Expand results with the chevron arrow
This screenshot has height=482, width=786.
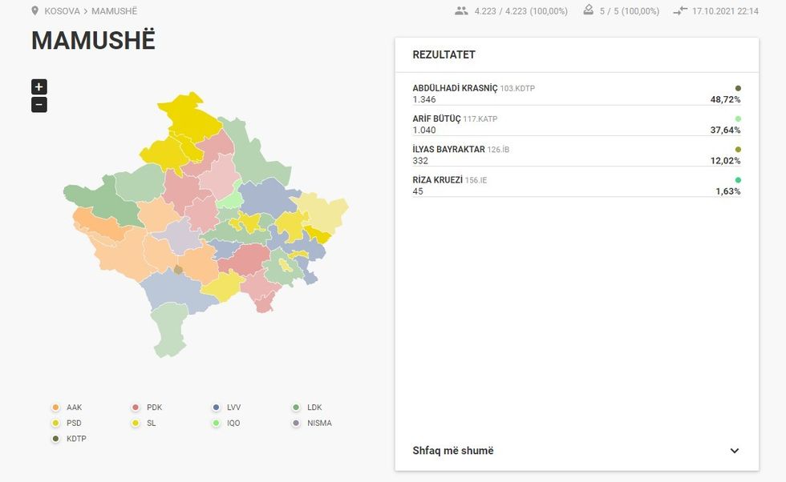click(x=734, y=451)
